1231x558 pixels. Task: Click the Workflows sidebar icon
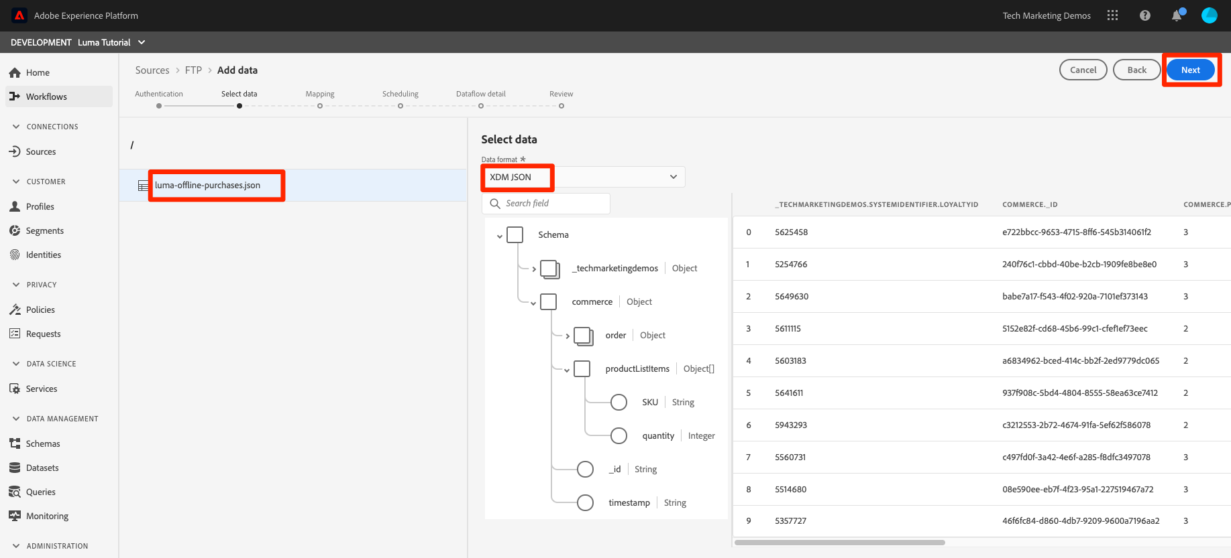pos(15,96)
